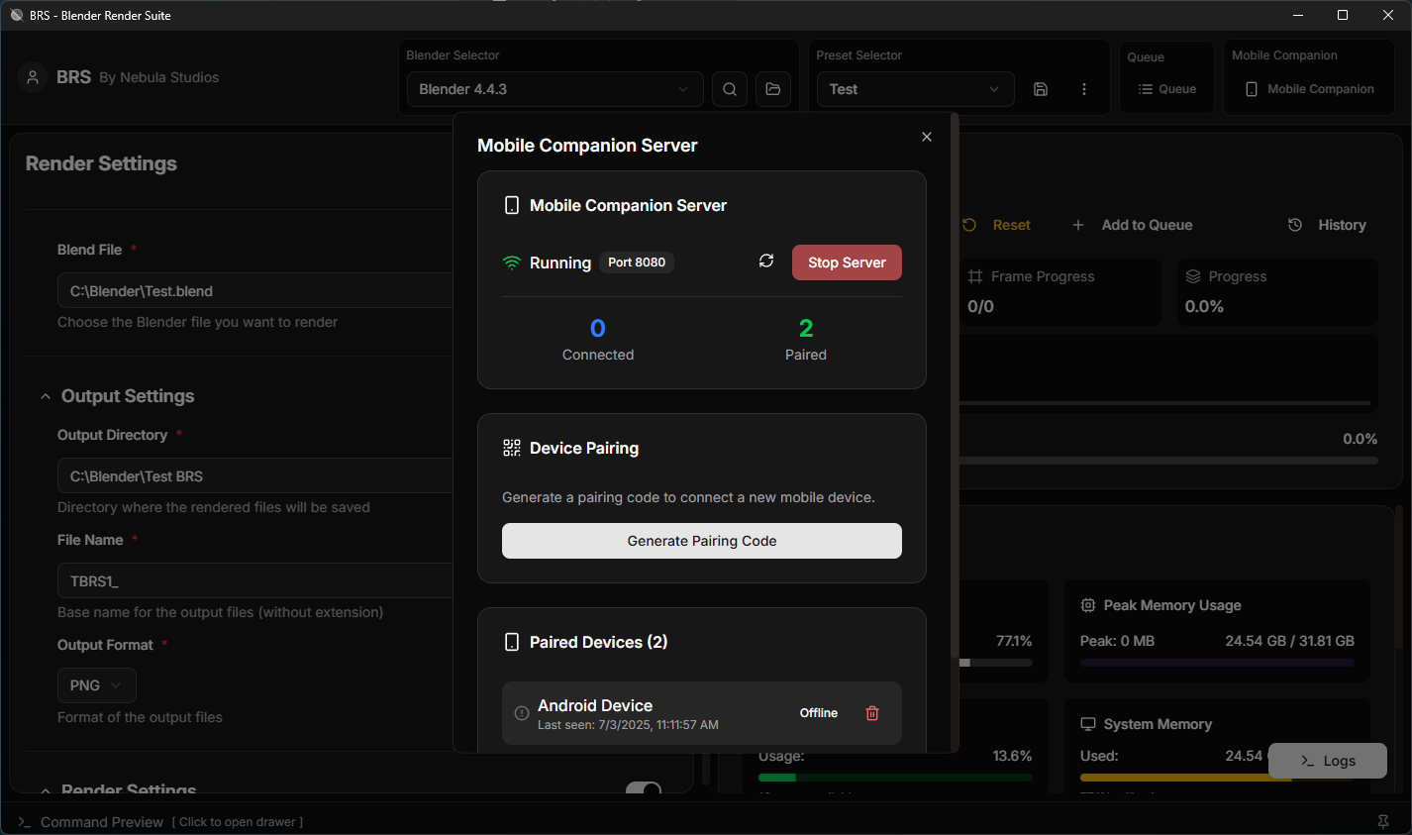The image size is (1412, 835).
Task: Click the System Memory card heading
Action: [1158, 724]
